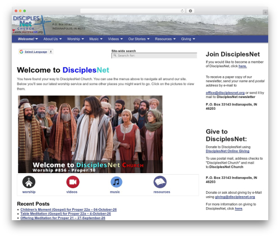Expand the Resources menu

[165, 39]
